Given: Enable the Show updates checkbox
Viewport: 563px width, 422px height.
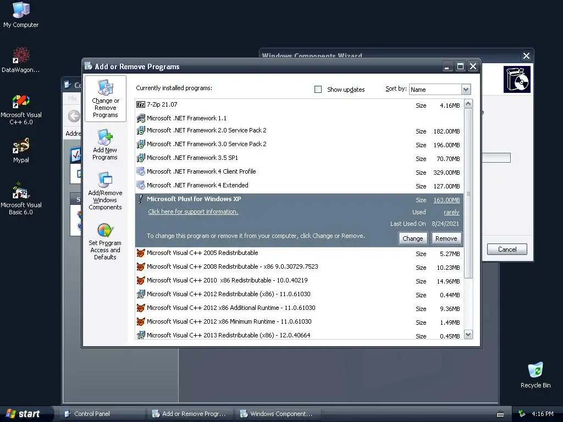Looking at the screenshot, I should 318,90.
